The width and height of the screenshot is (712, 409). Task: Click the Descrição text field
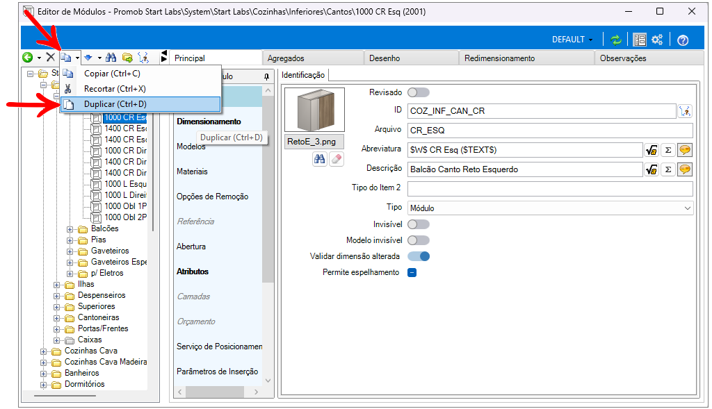tap(524, 169)
